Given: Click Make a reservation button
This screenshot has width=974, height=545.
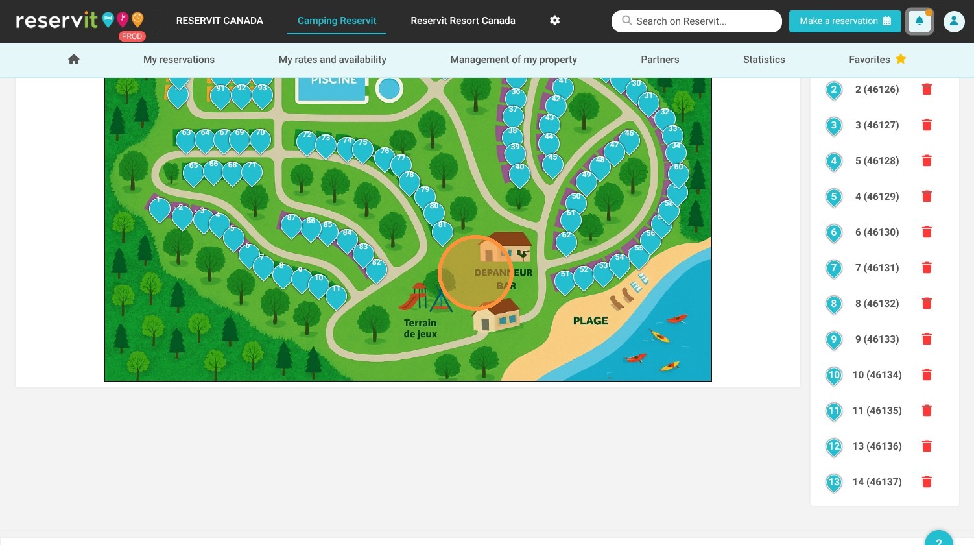Looking at the screenshot, I should click(845, 21).
